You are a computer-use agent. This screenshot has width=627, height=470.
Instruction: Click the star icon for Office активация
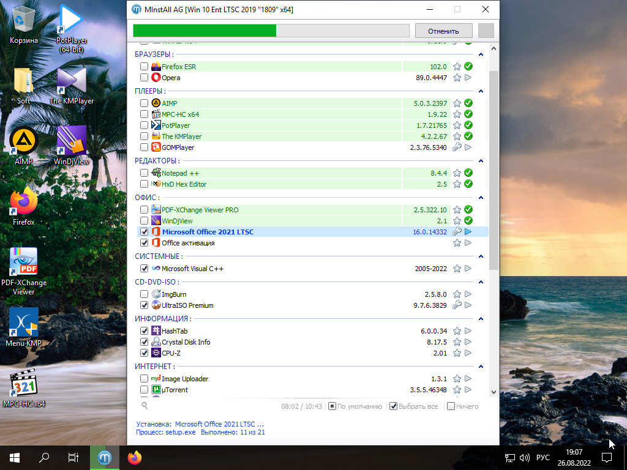tap(457, 243)
